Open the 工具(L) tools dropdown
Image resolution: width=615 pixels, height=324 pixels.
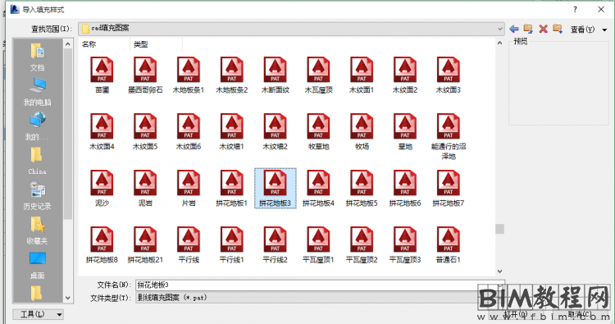[38, 314]
